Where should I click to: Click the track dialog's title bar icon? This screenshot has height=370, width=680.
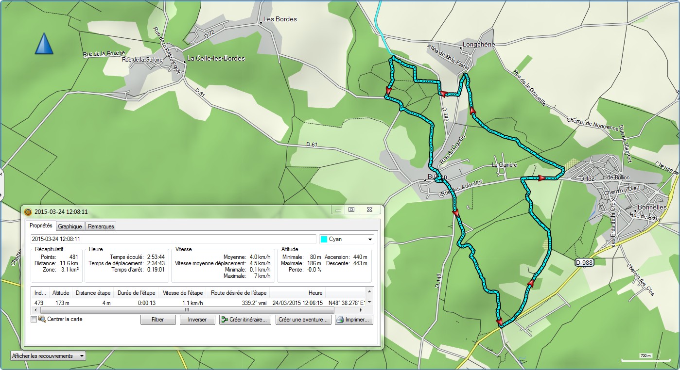(x=28, y=211)
